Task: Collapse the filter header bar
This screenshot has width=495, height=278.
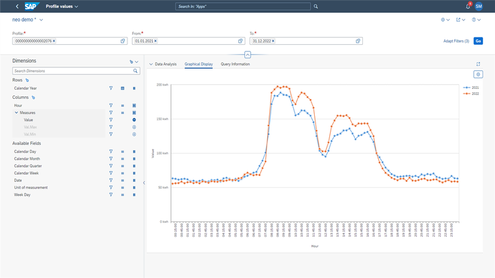Action: click(247, 55)
